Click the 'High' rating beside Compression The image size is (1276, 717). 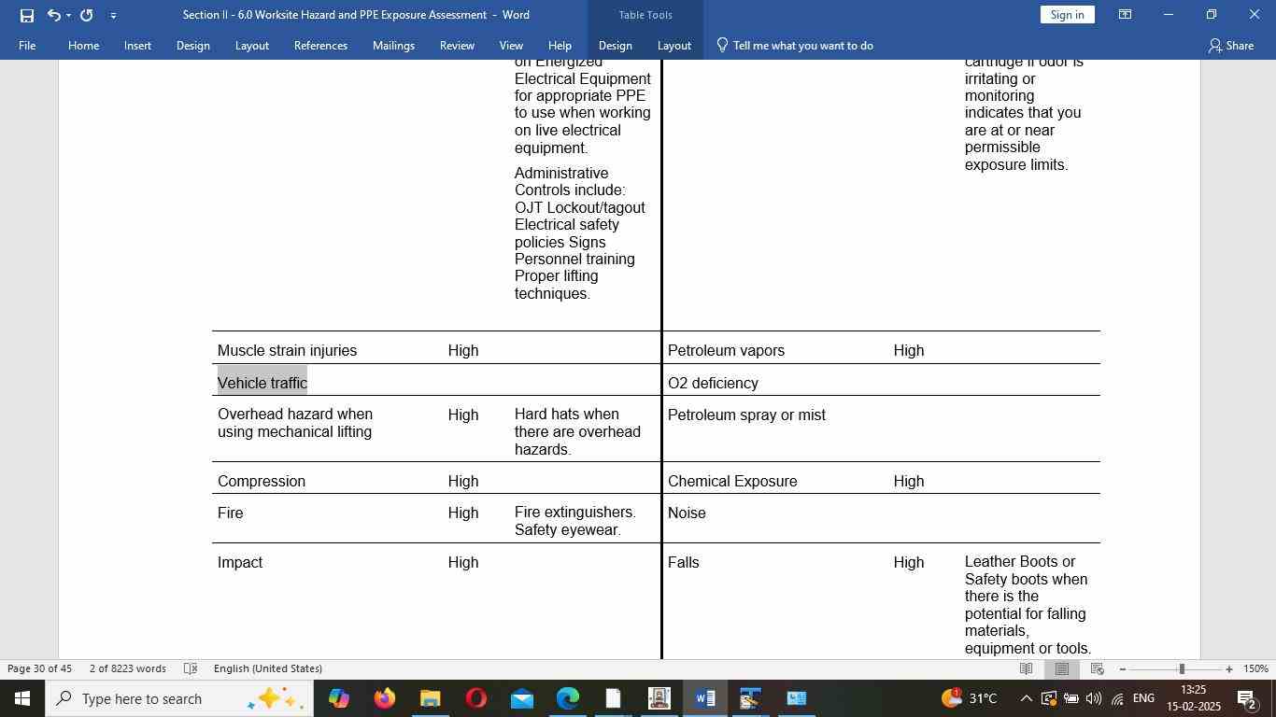tap(463, 481)
